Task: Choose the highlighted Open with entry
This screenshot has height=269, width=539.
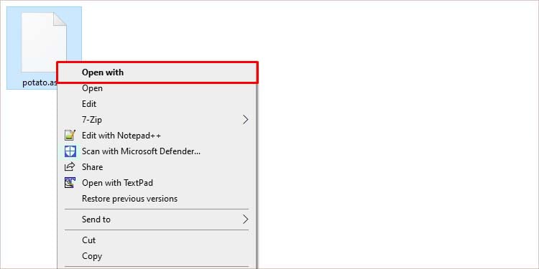Action: 157,72
